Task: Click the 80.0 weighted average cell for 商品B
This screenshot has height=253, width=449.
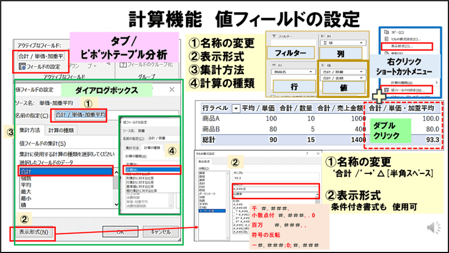Action: [432, 129]
